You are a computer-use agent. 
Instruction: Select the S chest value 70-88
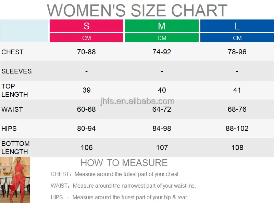coord(86,52)
